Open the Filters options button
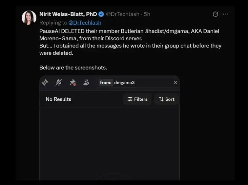Screen dimensions: 248x185 click(x=137, y=99)
